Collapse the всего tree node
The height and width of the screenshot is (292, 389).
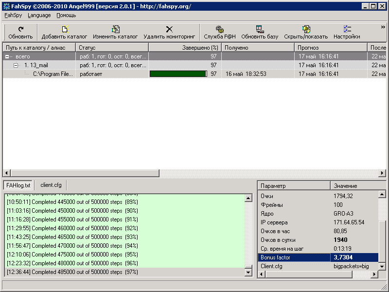point(7,56)
